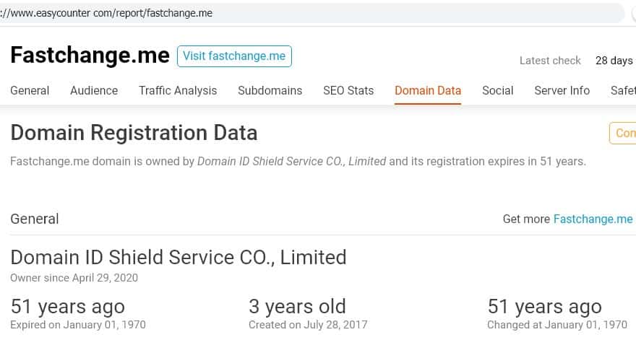This screenshot has width=636, height=340.
Task: Open the Audience tab
Action: click(94, 90)
